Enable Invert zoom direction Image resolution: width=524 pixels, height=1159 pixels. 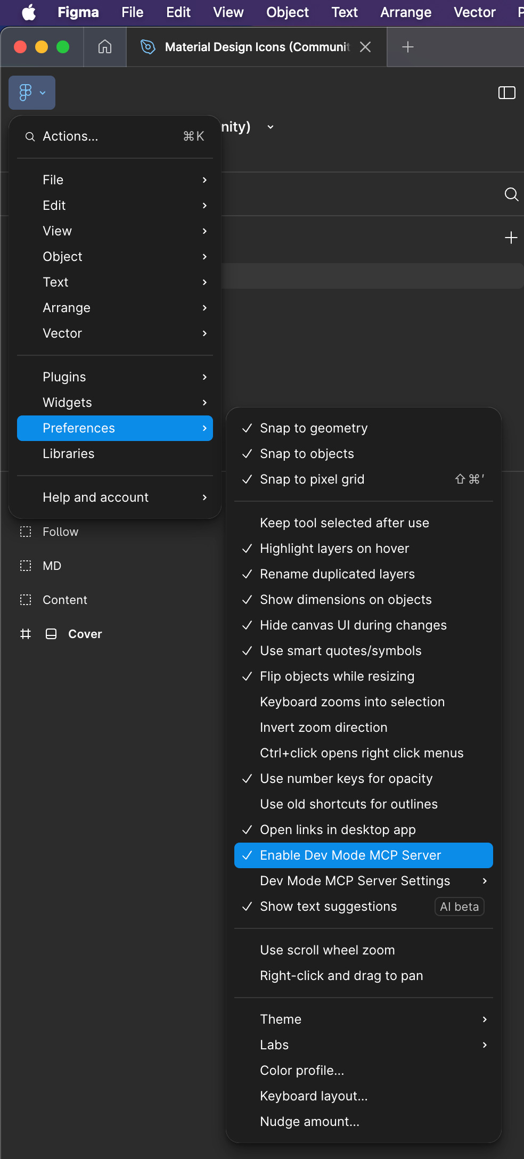(364, 728)
